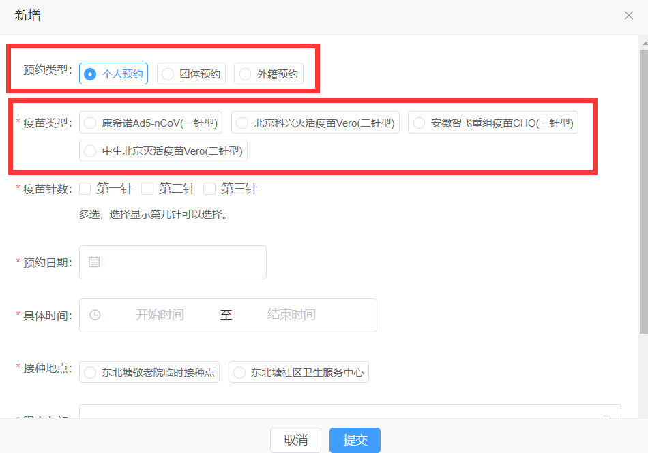Viewport: 648px width, 453px height.
Task: Select 东北塘敬老院临时接种点 location
Action: [x=149, y=372]
